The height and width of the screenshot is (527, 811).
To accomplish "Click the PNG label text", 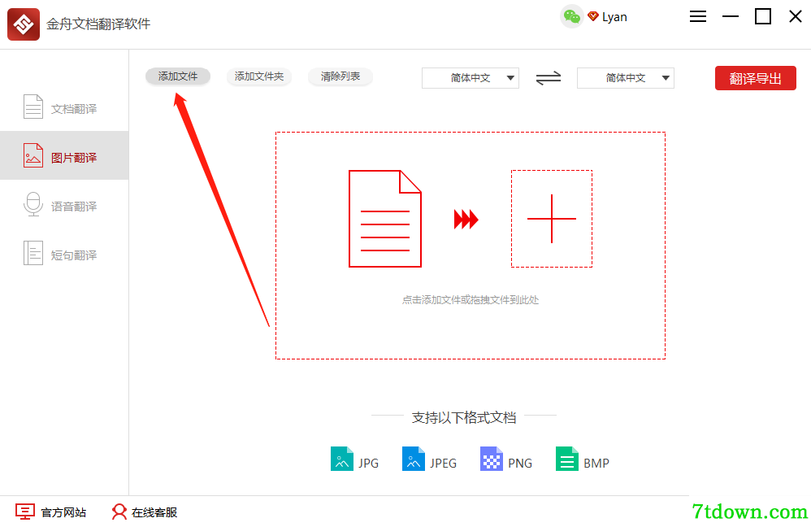I will pos(520,464).
